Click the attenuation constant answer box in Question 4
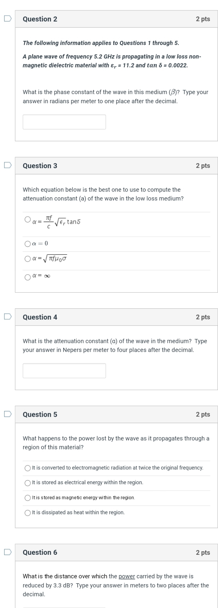 pos(64,370)
